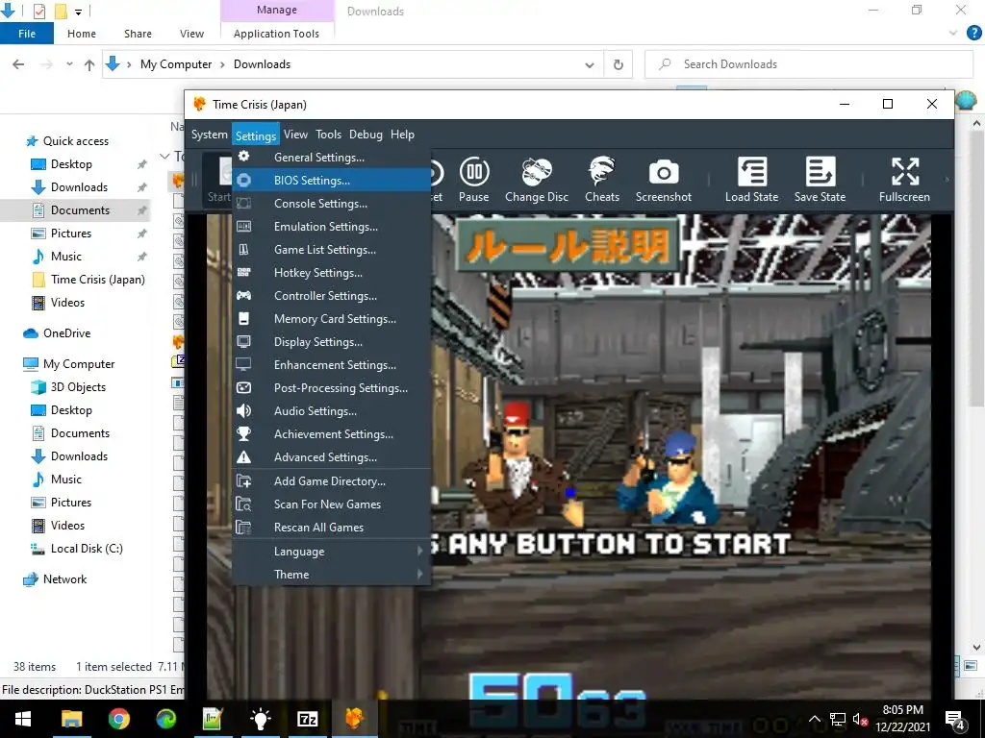Screen dimensions: 985x738
Task: Expand the address bar history dropdown
Action: tap(590, 64)
